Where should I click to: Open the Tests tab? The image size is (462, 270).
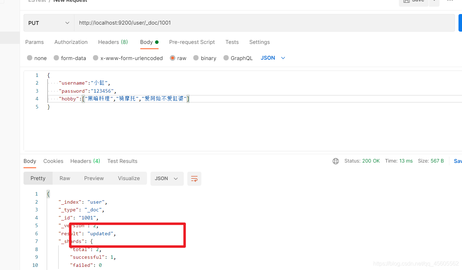tap(232, 42)
